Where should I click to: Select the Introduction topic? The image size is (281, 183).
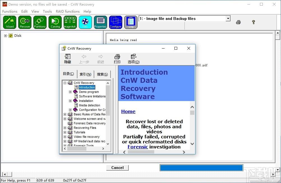87,87
